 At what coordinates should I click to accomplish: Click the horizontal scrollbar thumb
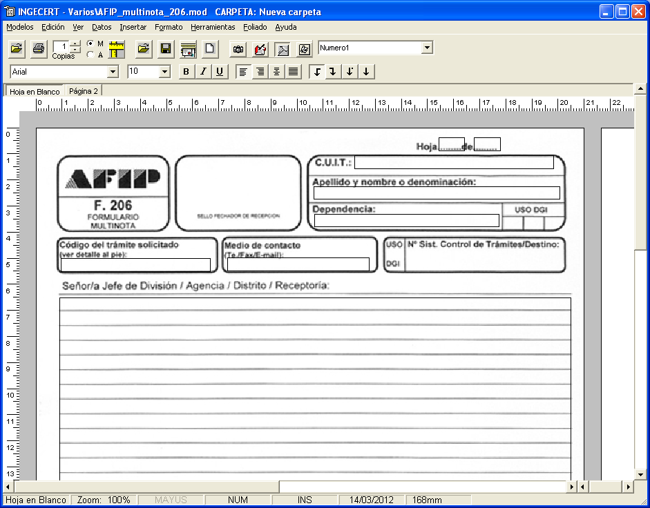coord(146,487)
